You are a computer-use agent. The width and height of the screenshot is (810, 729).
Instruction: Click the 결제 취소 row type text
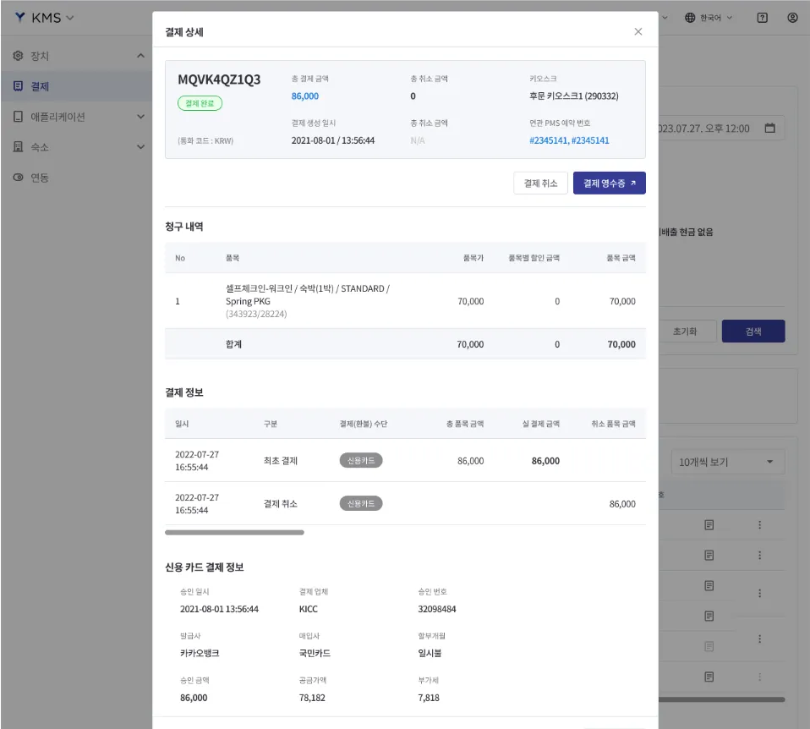(x=281, y=503)
